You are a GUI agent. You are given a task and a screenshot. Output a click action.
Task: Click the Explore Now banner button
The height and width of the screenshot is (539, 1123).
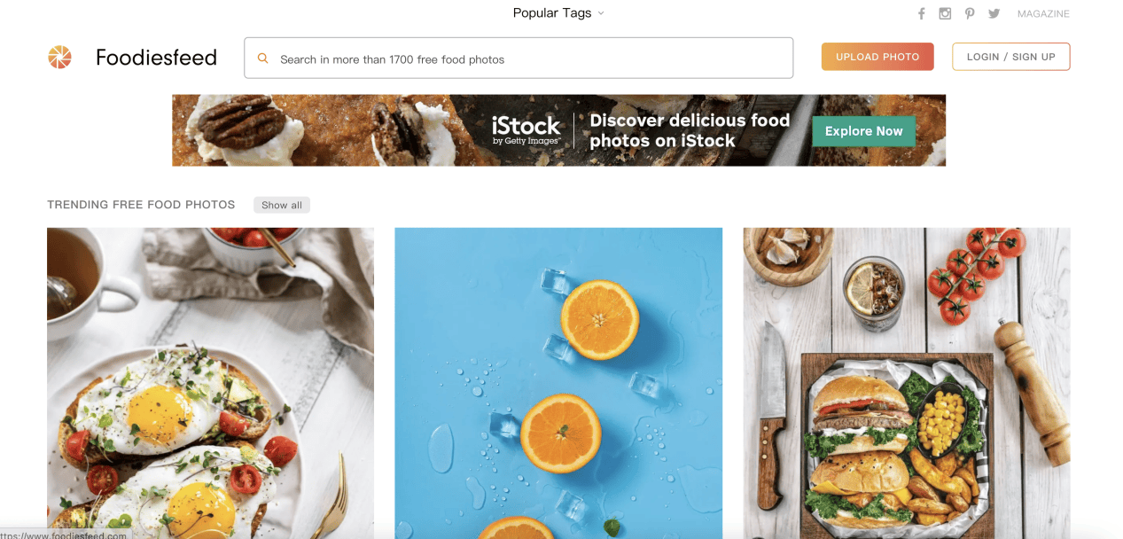coord(863,131)
